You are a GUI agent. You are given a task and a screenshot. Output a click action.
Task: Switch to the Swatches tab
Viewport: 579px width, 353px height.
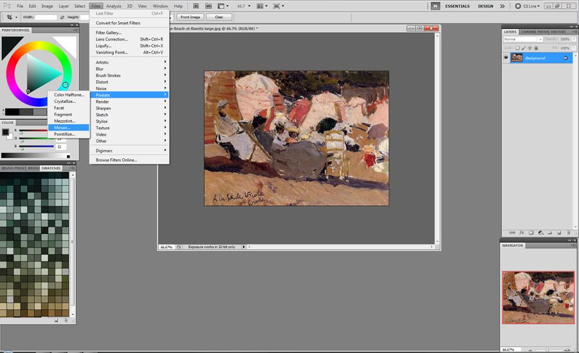51,168
